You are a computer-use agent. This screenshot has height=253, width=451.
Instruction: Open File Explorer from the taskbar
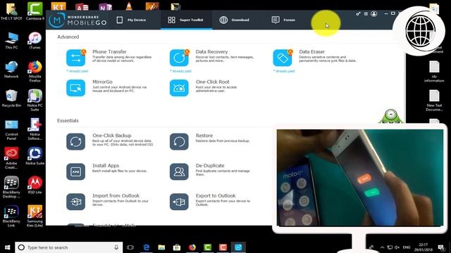click(161, 247)
